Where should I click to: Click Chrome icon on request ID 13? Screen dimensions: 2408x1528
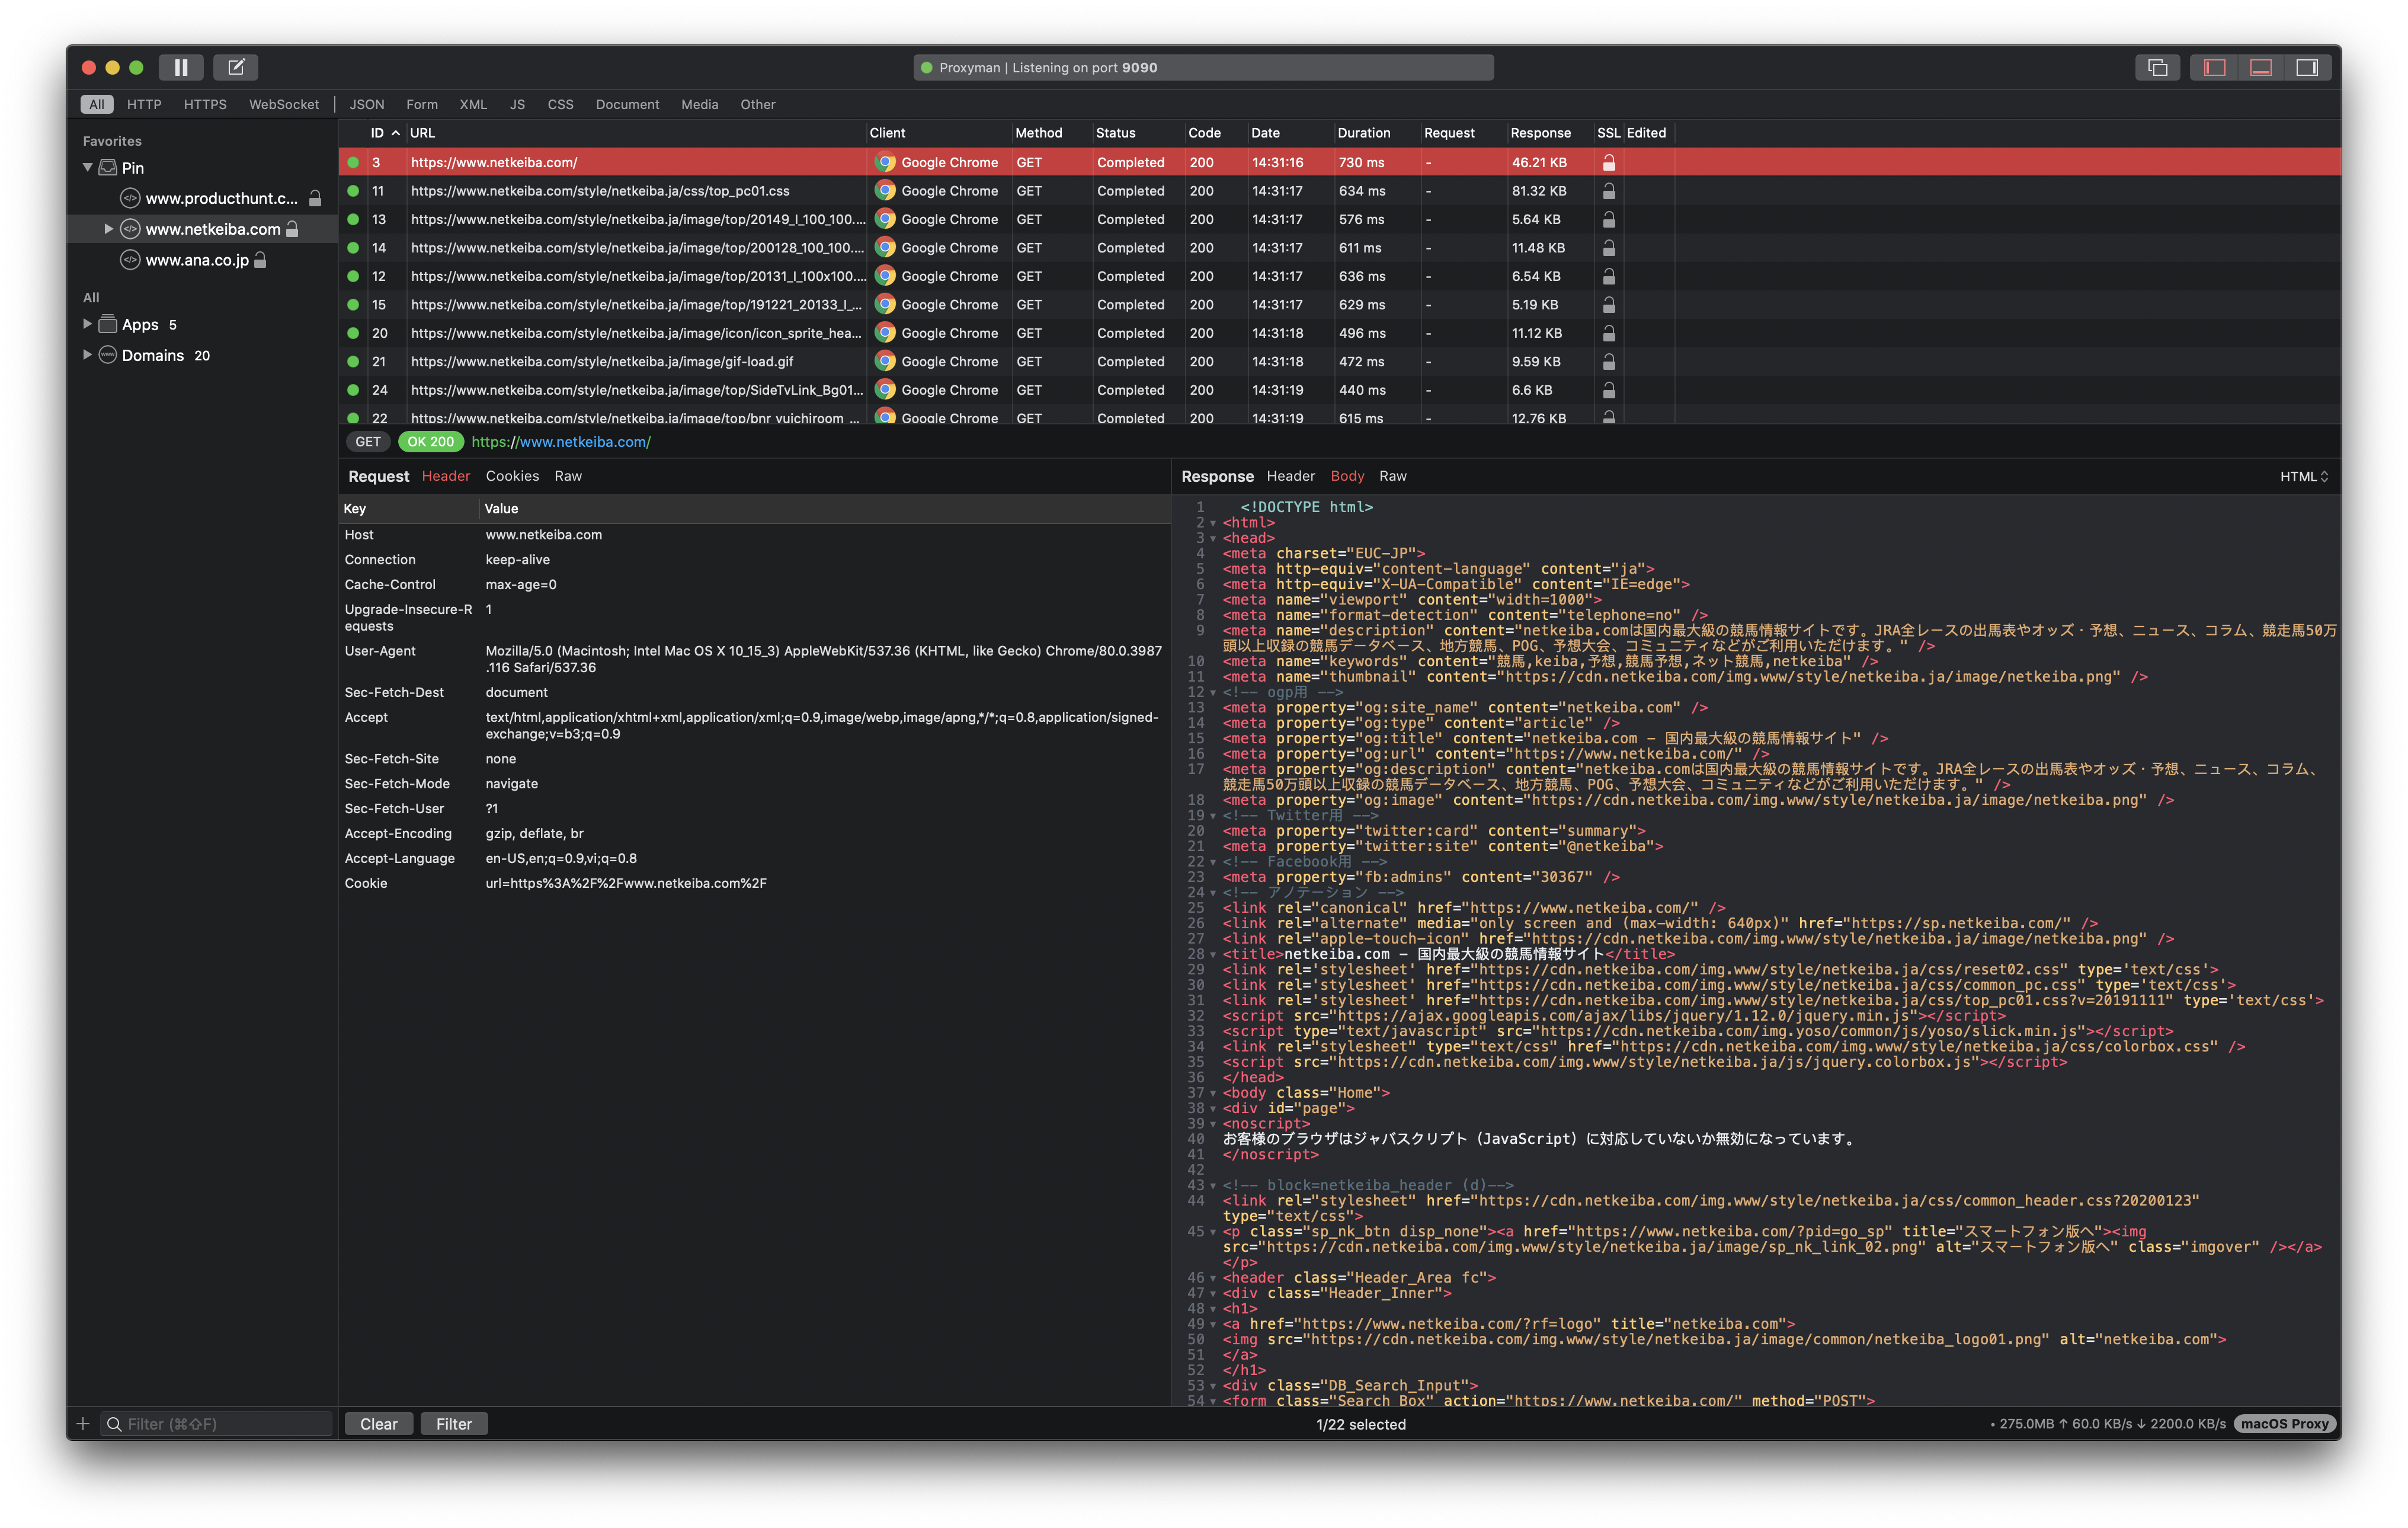(885, 219)
